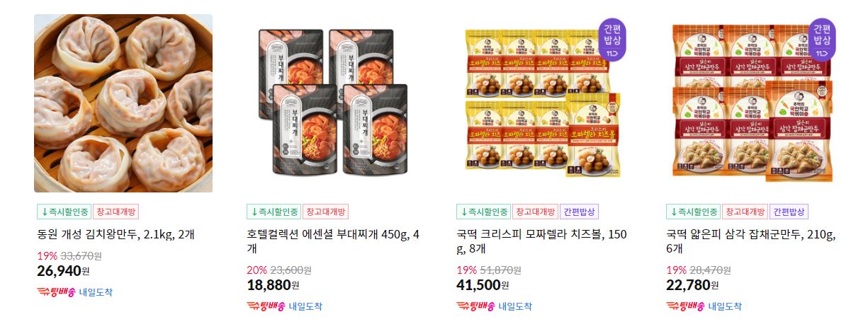Viewport: 851px width, 329px height.
Task: Open the 국떡 크리스피 모짜렐라 치즈볼 product title
Action: [x=542, y=241]
